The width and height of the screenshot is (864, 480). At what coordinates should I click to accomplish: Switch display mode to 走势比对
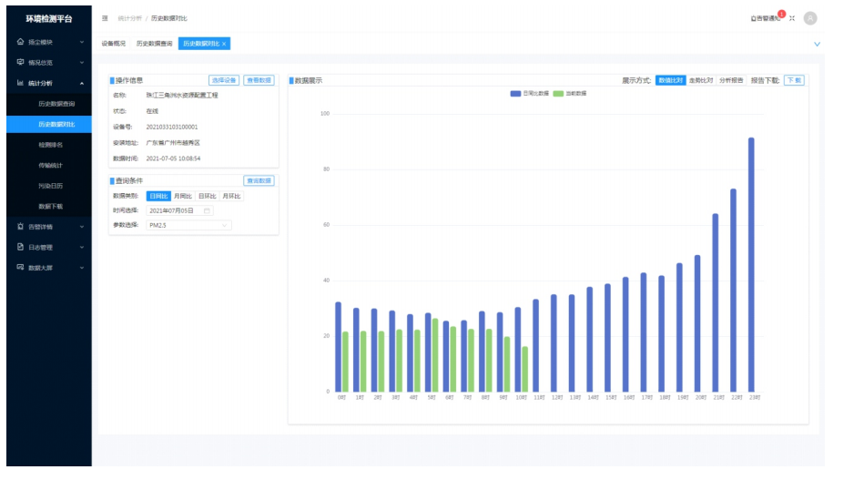(x=701, y=80)
